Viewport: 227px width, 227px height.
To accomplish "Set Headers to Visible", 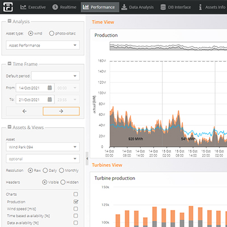I will click(x=45, y=182).
